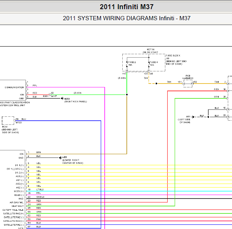This screenshot has width=232, height=229.
Task: Click the AIR BAG W/L pin label
Action: click(x=17, y=202)
